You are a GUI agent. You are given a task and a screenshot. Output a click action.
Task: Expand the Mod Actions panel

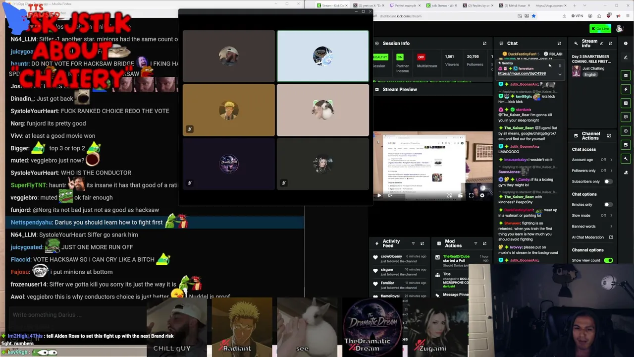tap(484, 243)
